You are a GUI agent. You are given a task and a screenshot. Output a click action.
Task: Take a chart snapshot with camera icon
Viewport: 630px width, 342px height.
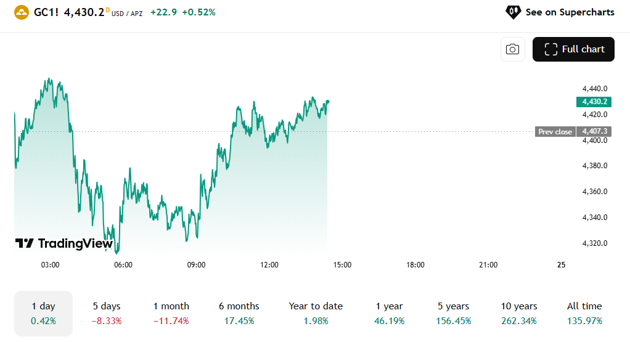pyautogui.click(x=512, y=49)
